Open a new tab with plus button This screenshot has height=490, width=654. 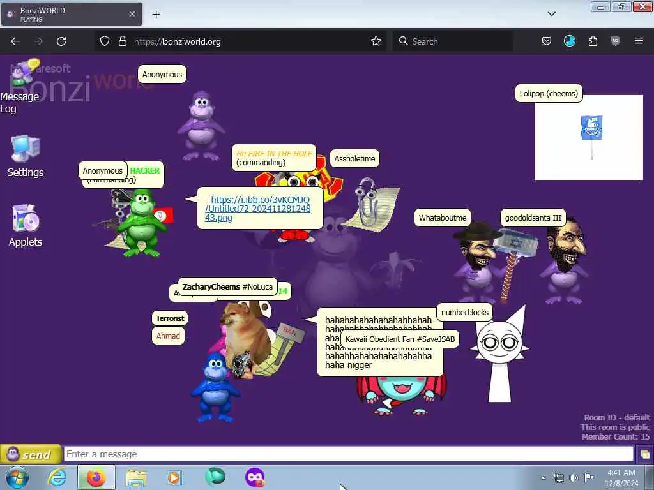[156, 14]
